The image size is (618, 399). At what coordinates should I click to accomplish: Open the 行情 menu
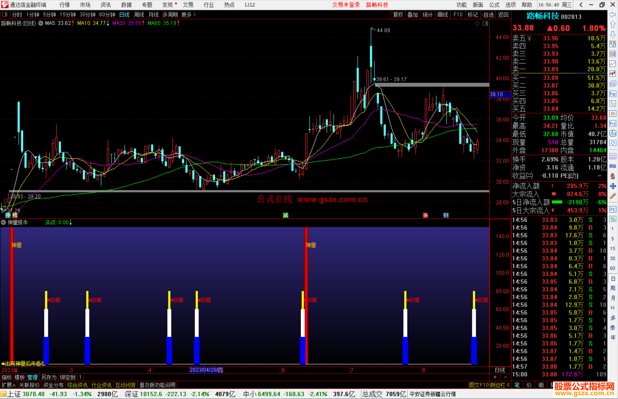click(x=65, y=5)
